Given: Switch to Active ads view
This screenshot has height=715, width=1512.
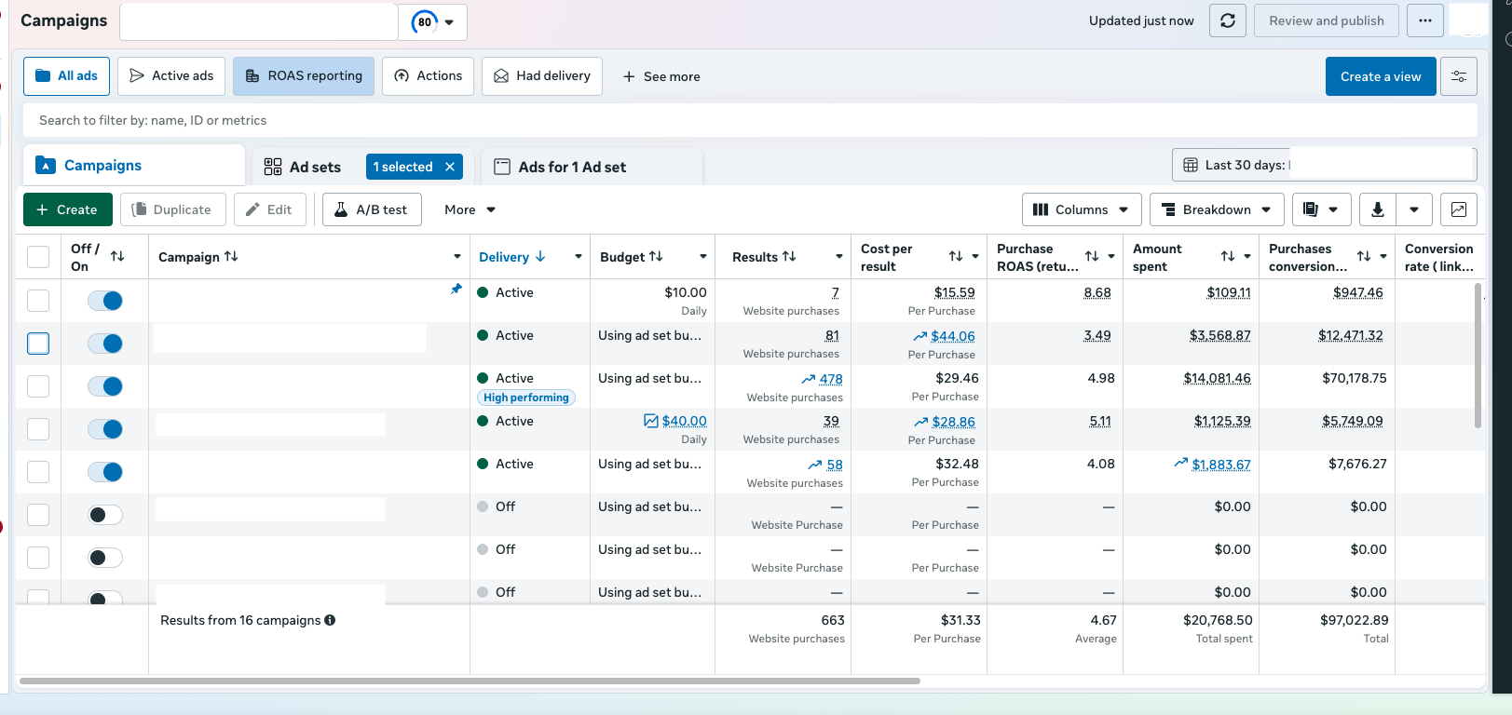Looking at the screenshot, I should pyautogui.click(x=171, y=76).
